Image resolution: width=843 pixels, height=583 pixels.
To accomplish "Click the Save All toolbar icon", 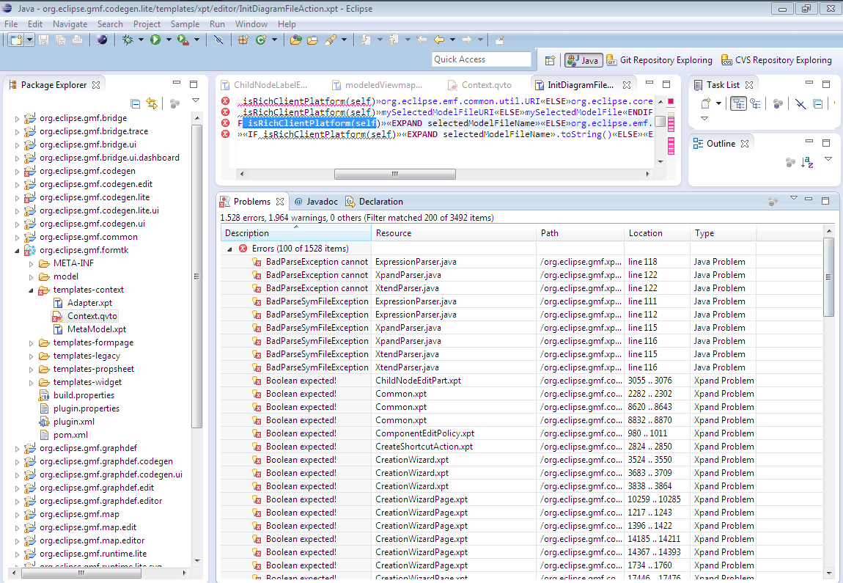I will click(61, 40).
